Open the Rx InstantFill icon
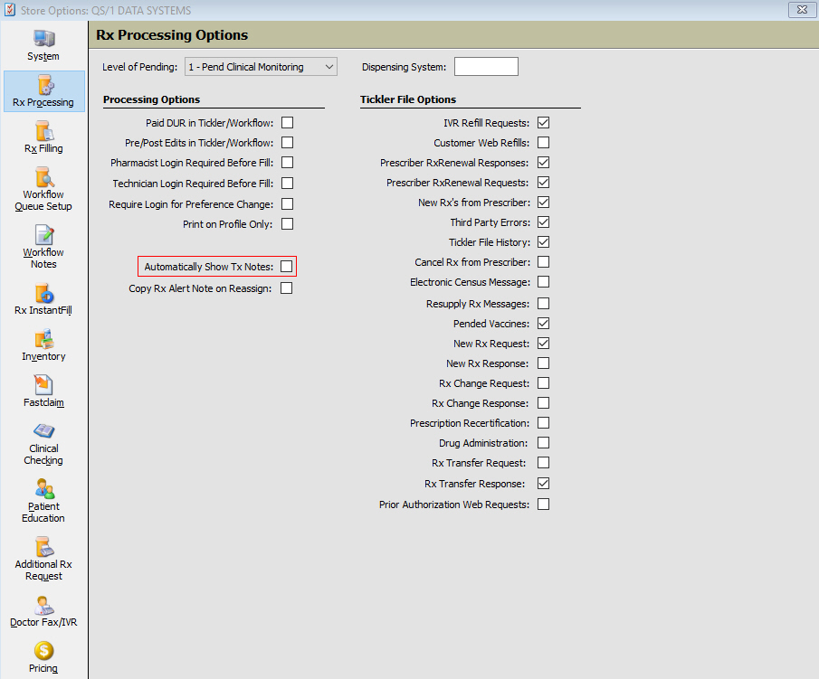 tap(43, 294)
